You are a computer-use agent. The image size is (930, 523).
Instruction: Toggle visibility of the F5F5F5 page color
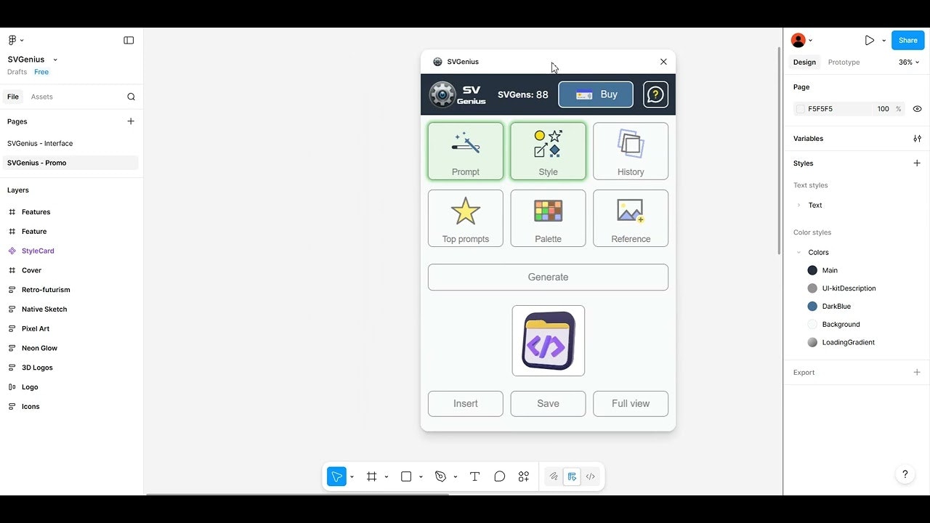coord(917,108)
